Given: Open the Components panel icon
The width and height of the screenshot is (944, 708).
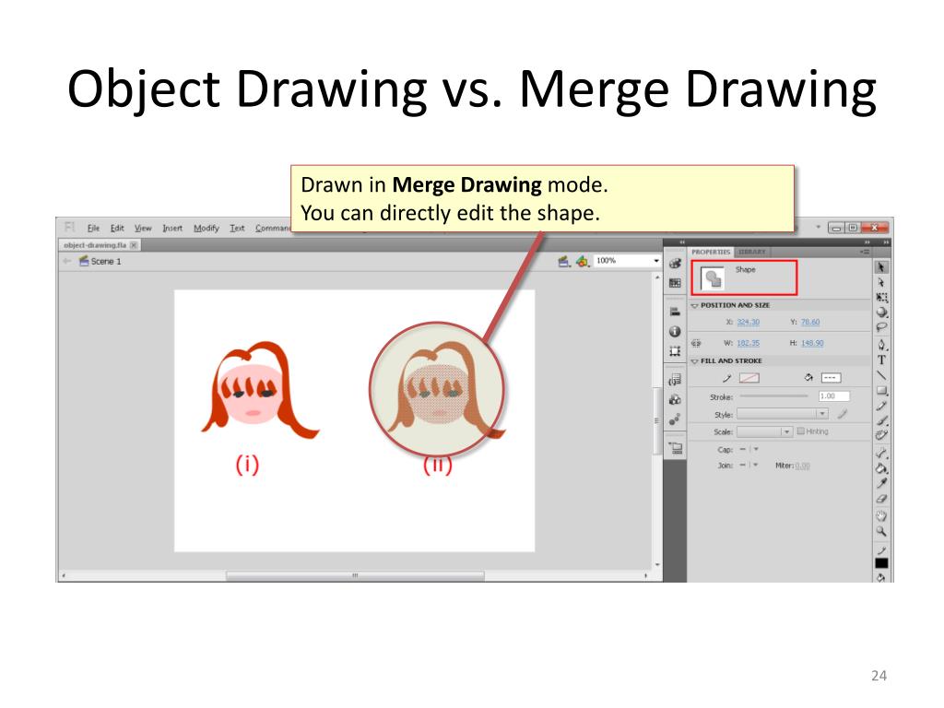Looking at the screenshot, I should [x=675, y=400].
